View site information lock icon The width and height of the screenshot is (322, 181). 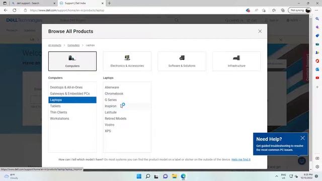coord(25,10)
